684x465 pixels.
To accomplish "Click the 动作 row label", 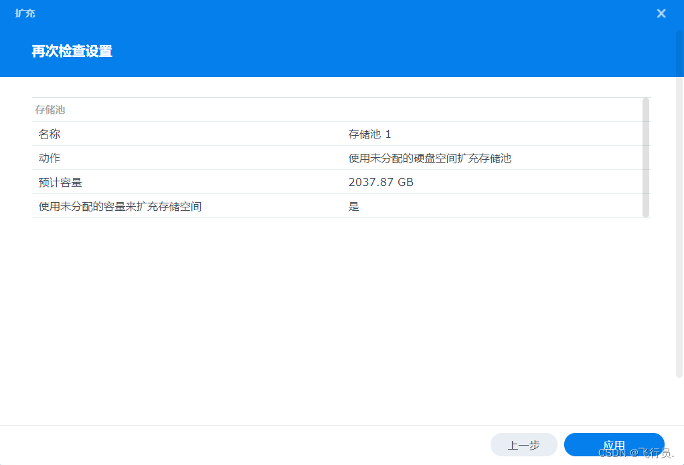I will click(x=49, y=158).
